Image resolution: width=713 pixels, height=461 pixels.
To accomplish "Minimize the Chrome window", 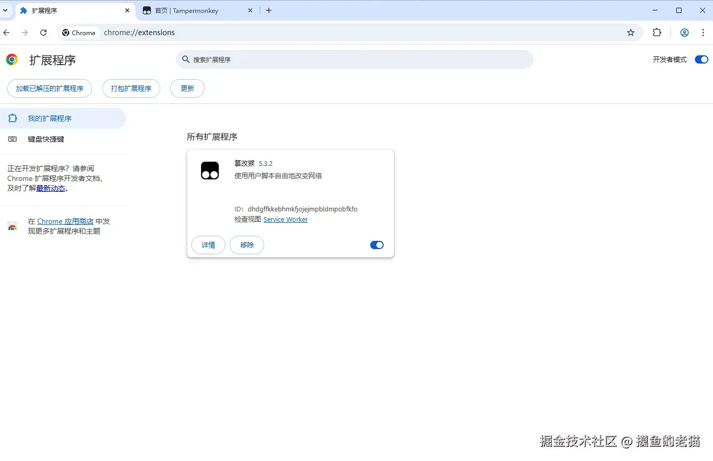I will click(x=655, y=10).
